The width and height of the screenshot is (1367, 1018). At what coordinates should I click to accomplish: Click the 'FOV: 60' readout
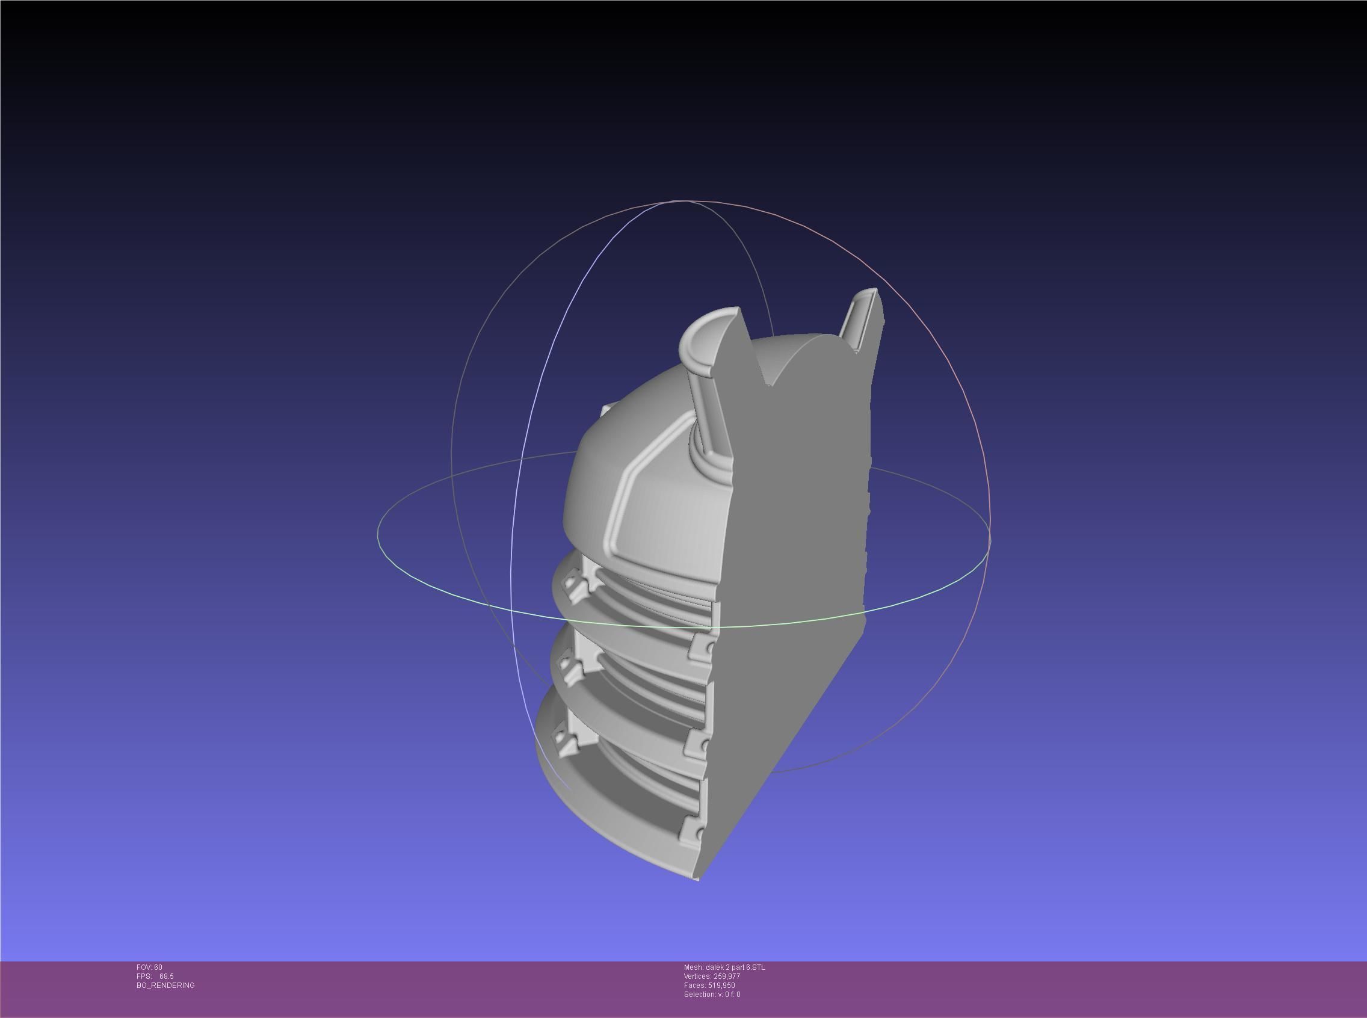pos(149,967)
